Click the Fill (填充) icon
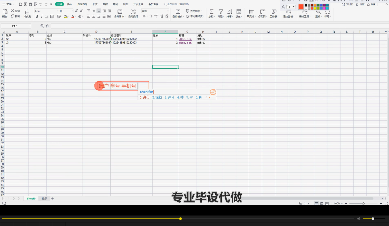 click(x=239, y=12)
